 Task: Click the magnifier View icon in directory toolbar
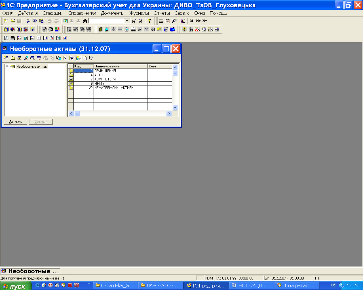tap(26, 58)
